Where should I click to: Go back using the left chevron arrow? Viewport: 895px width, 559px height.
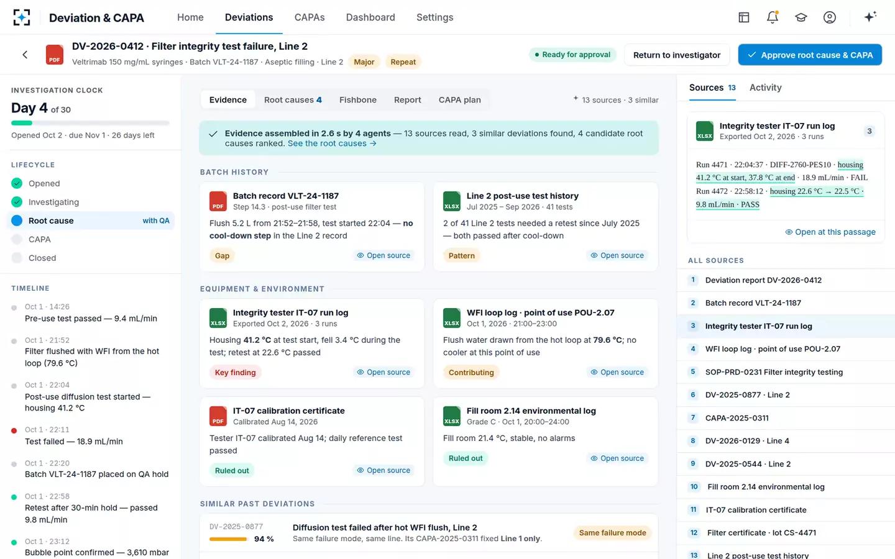coord(25,55)
